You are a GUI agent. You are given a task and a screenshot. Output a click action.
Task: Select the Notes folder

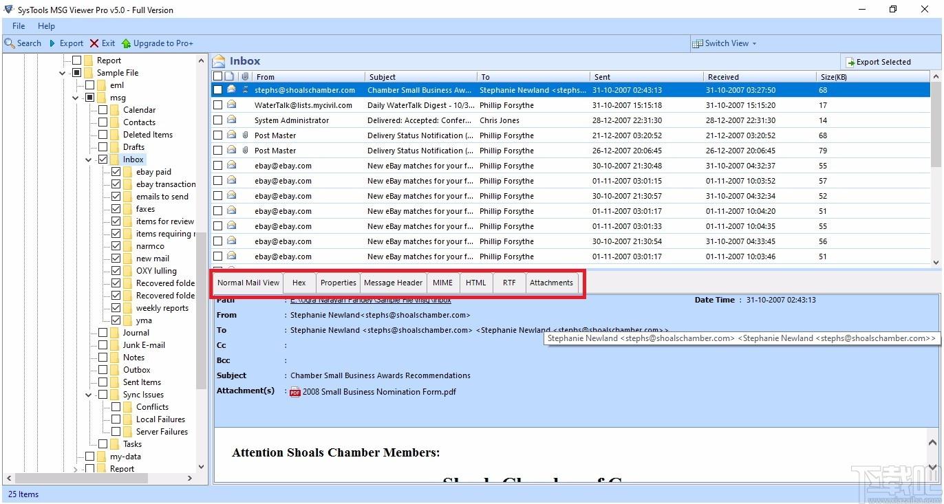133,358
